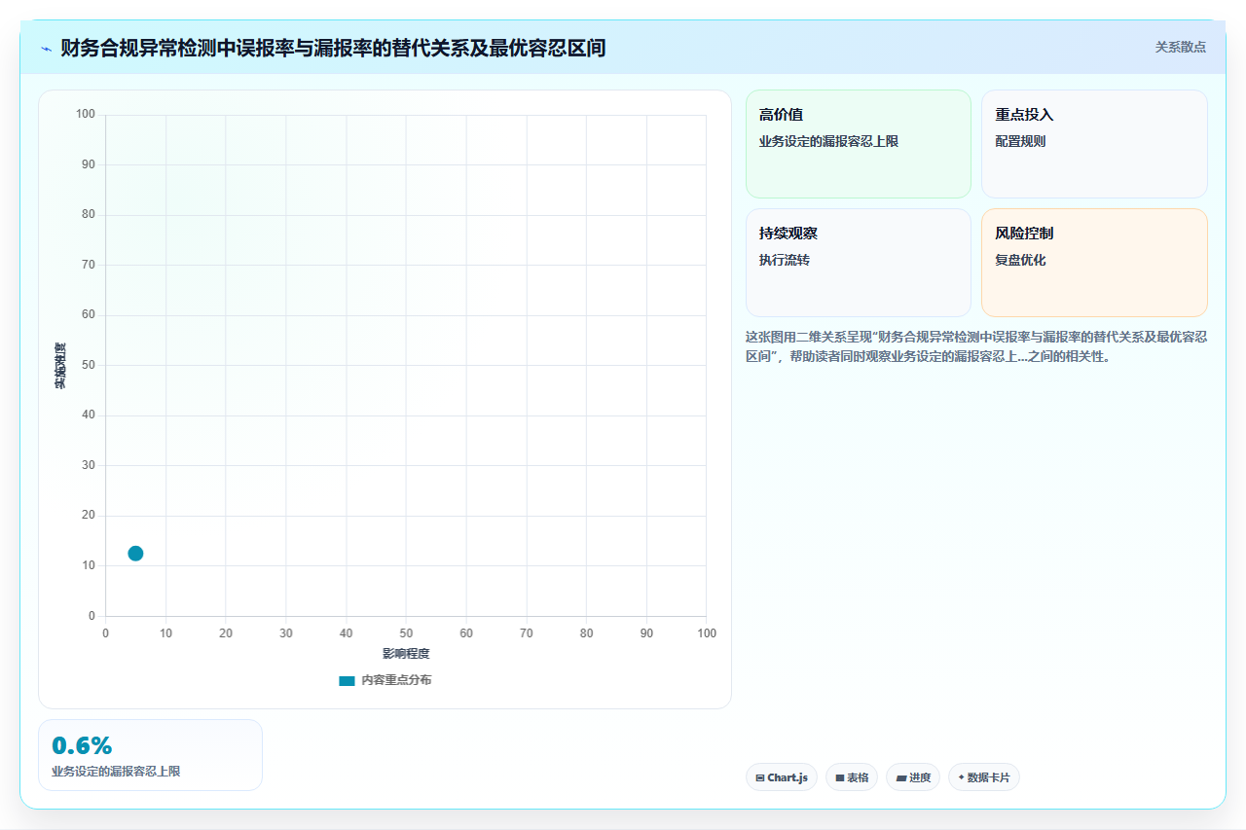Click the 数据卡片 tag chip
The image size is (1246, 830).
984,777
